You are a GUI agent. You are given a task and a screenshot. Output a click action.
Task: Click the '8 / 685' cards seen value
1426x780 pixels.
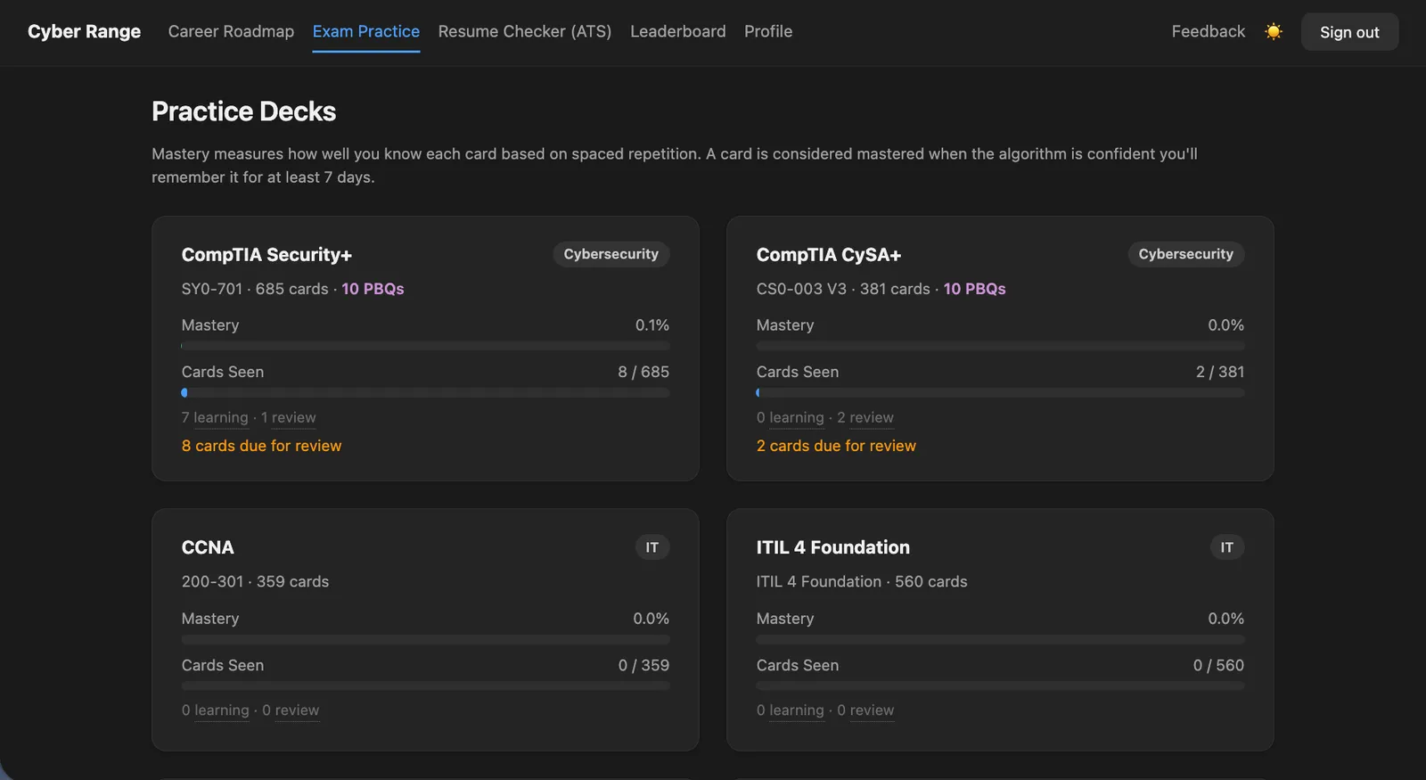click(643, 372)
